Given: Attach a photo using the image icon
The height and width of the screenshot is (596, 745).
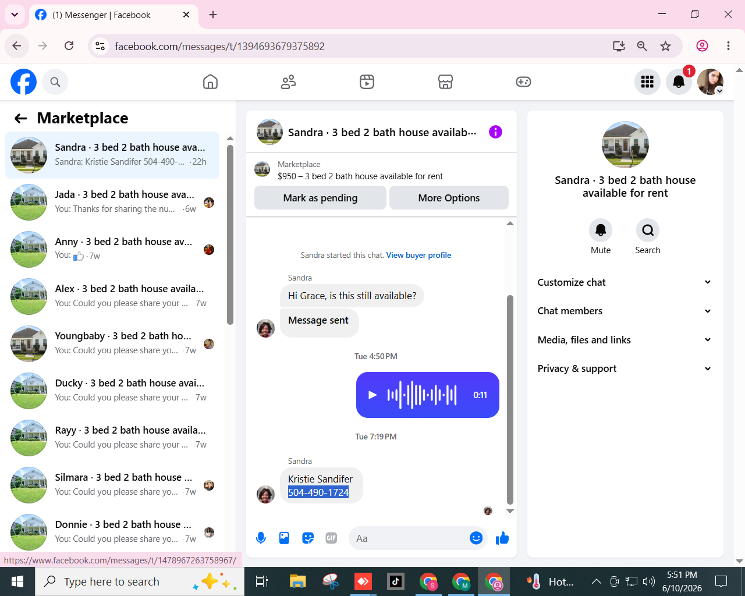Looking at the screenshot, I should [284, 538].
